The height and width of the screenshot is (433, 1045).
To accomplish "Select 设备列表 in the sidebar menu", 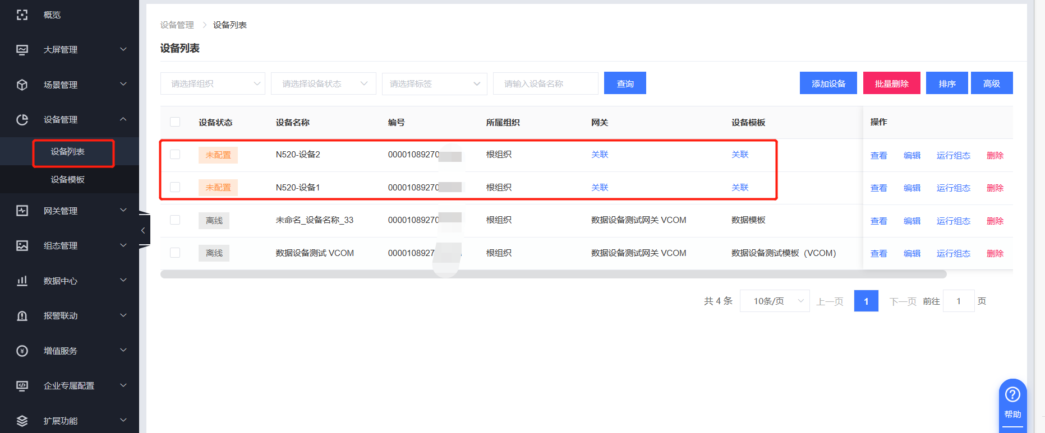I will [68, 152].
